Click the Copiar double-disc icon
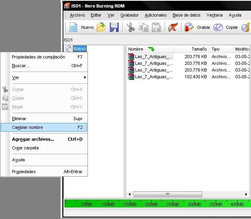The height and width of the screenshot is (219, 251). [x=218, y=27]
